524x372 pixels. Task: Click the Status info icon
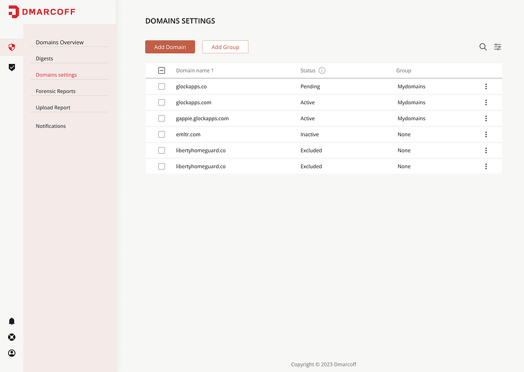click(x=322, y=71)
